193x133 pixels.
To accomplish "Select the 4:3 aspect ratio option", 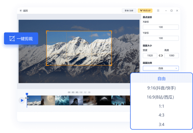I will pyautogui.click(x=162, y=115).
